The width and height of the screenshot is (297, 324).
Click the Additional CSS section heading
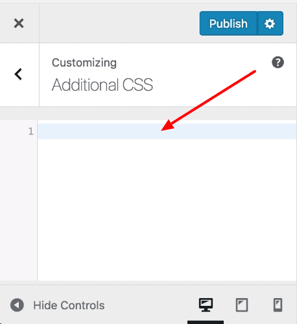point(102,85)
